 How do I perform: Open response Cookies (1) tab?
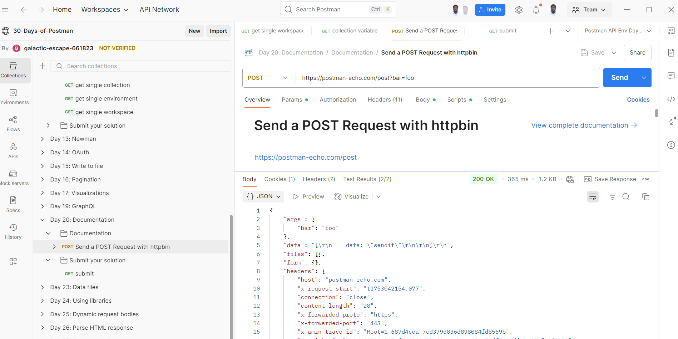click(279, 179)
